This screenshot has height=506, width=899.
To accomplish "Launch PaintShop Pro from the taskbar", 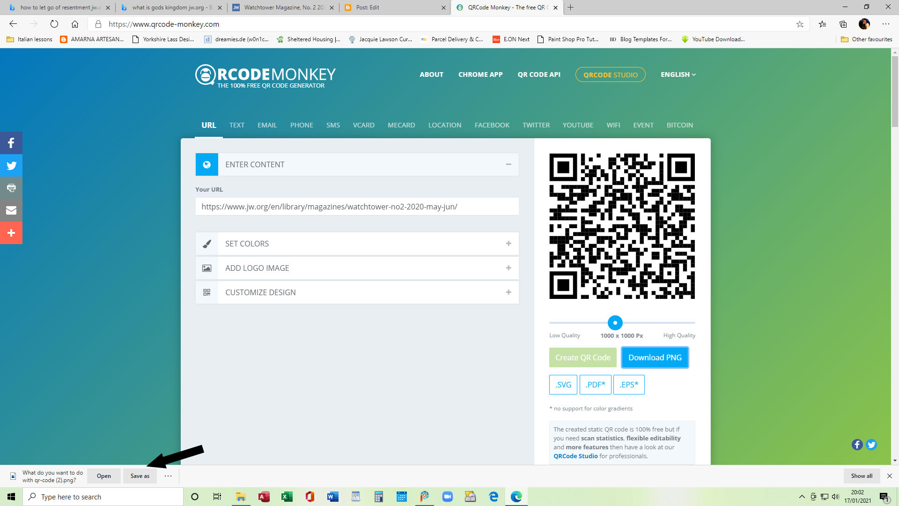I will tap(424, 497).
